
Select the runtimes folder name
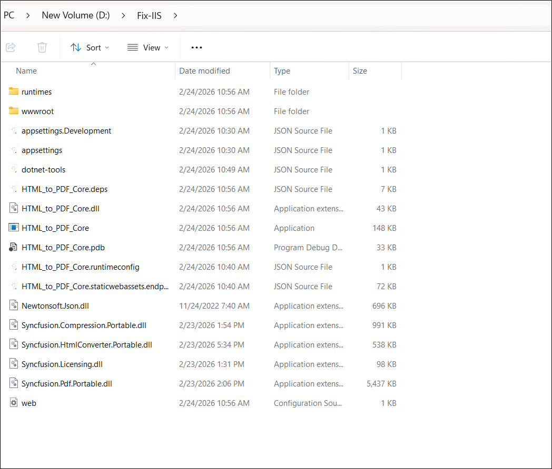(x=37, y=91)
